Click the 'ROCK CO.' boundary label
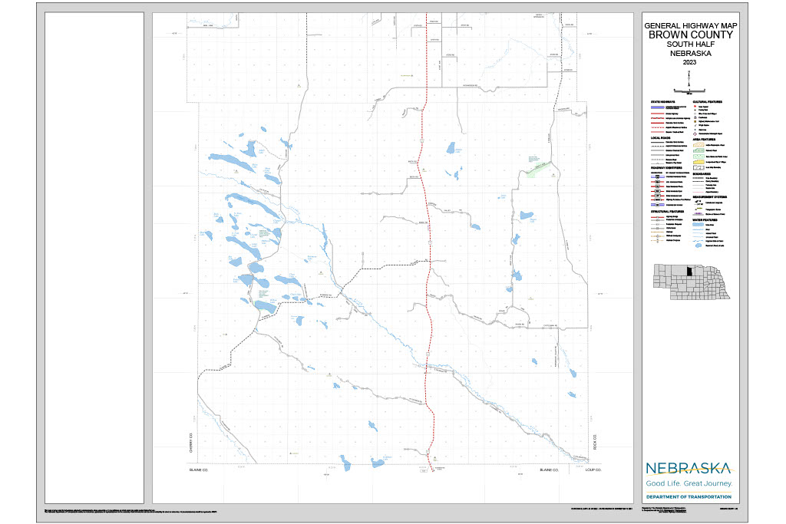This screenshot has width=786, height=524. 595,442
